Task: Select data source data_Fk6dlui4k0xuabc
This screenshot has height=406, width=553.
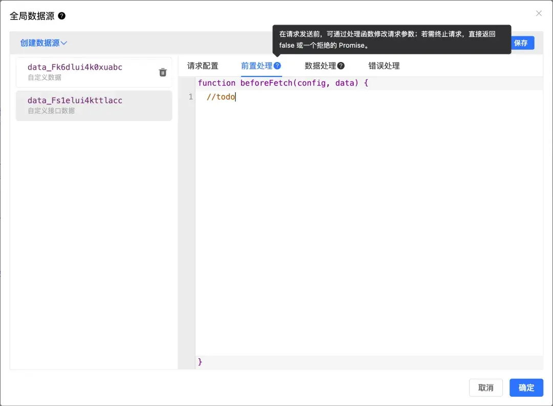Action: click(75, 67)
